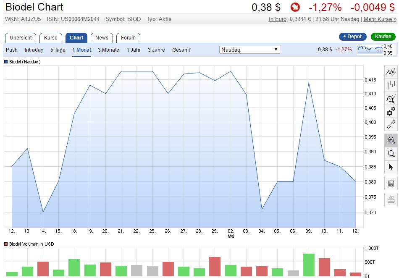This screenshot has width=399, height=278.
Task: Click the -1,27% change in header
Action: tap(325, 8)
